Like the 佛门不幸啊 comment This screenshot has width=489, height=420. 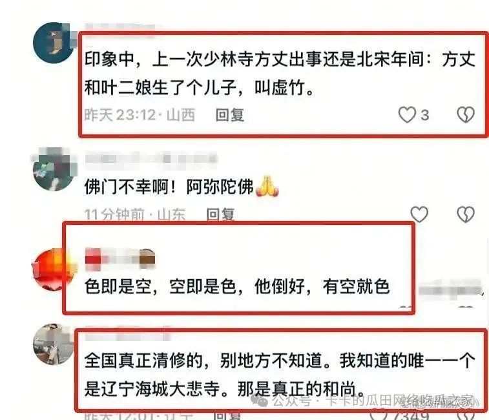click(419, 214)
